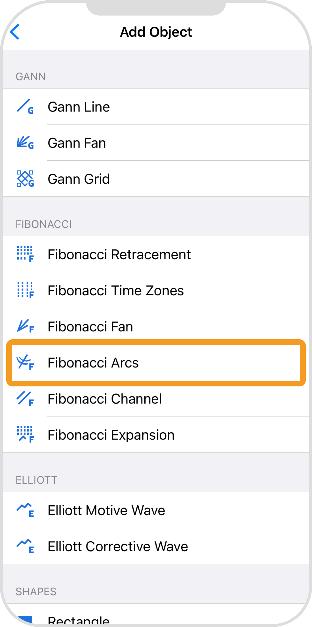Click the Gann Fan icon

click(25, 143)
